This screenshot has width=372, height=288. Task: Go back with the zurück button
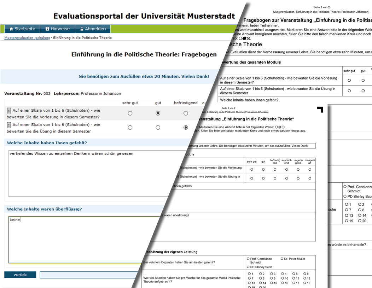(20, 275)
